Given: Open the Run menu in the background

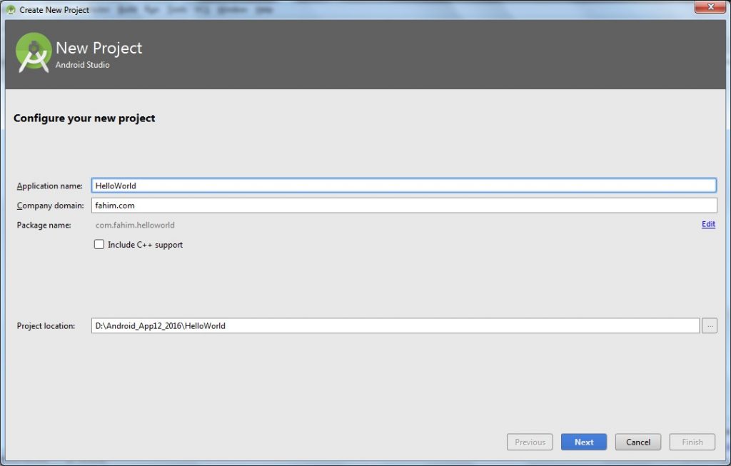Looking at the screenshot, I should point(151,9).
